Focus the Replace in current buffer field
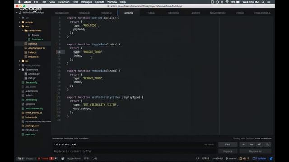The width and height of the screenshot is (289, 162). 134,151
